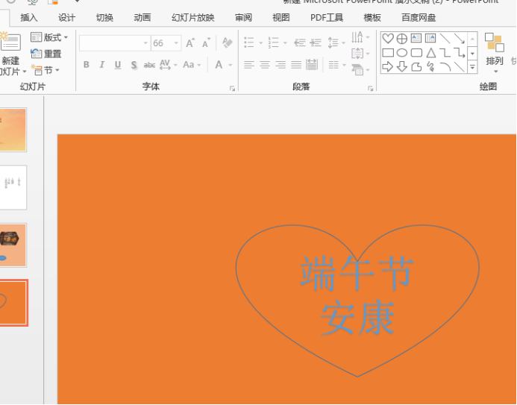Toggle text shadow S button
Screen dimensions: 517x405
134,65
